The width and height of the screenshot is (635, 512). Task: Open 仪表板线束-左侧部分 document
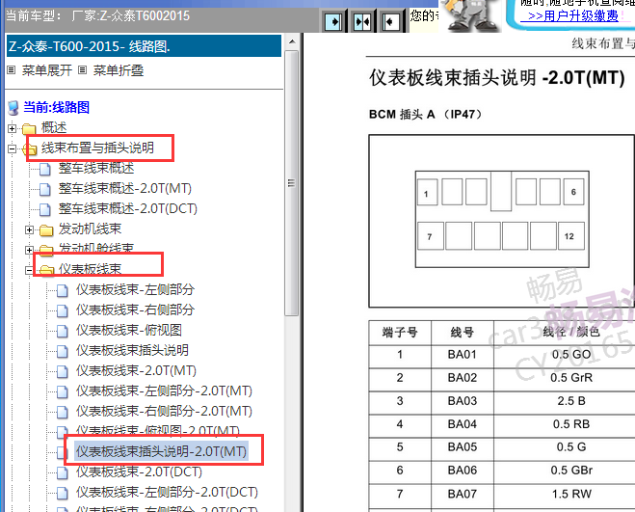(135, 289)
